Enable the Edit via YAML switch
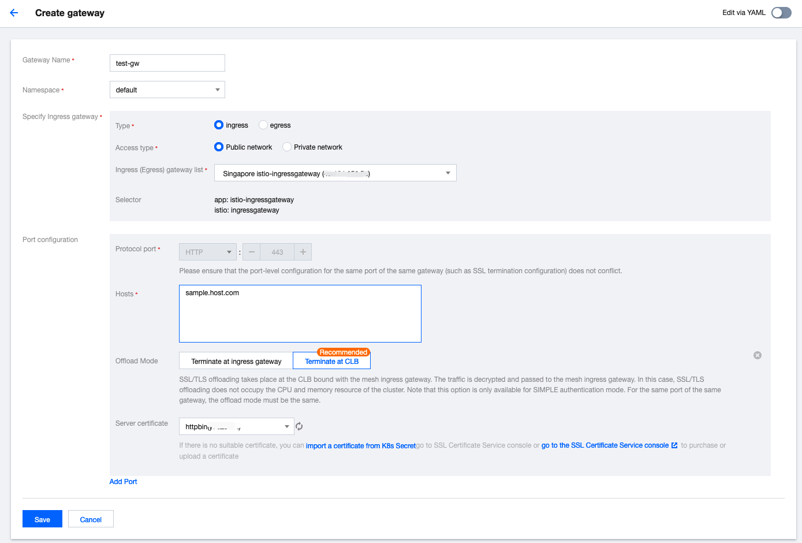802x543 pixels. coord(781,13)
